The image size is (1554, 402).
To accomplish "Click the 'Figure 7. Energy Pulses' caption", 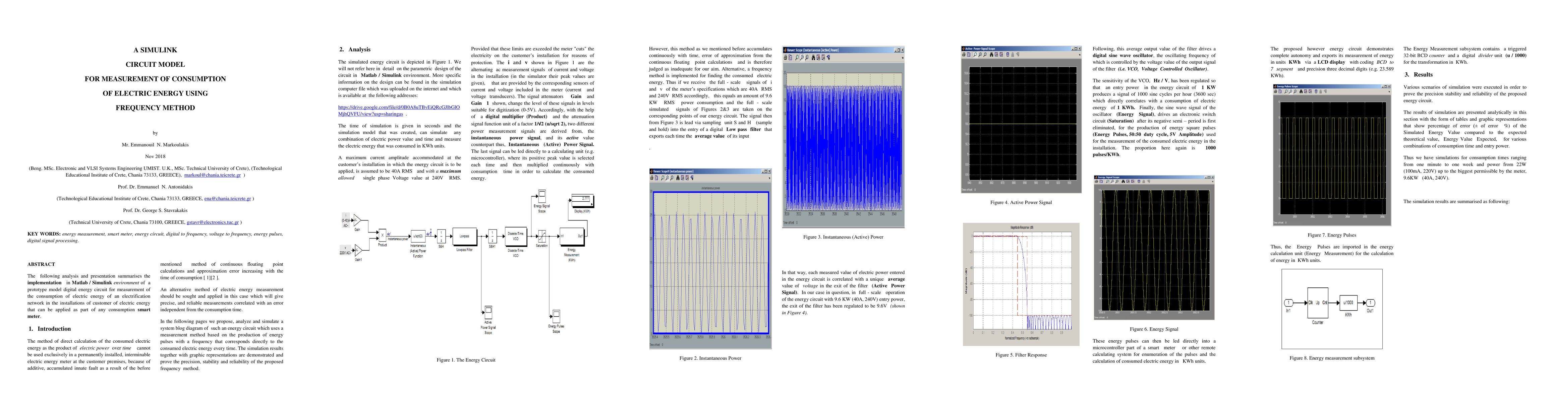I will coord(1331,235).
